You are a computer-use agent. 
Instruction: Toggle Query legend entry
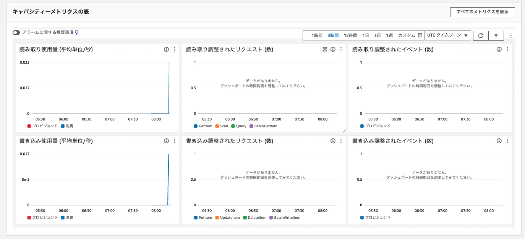pyautogui.click(x=239, y=126)
